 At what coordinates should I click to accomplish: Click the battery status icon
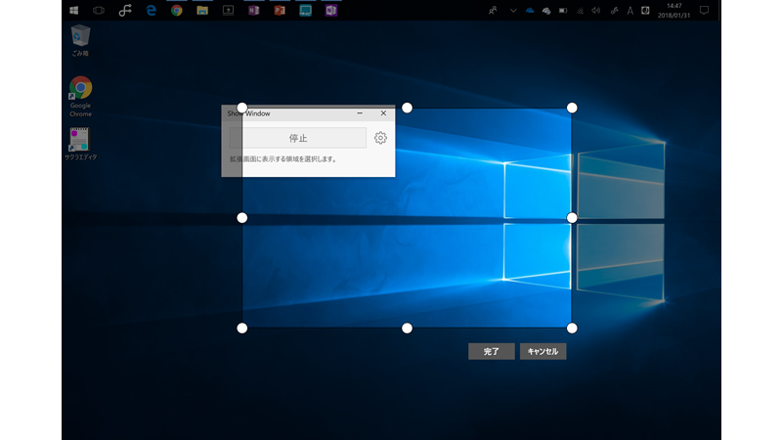(563, 11)
